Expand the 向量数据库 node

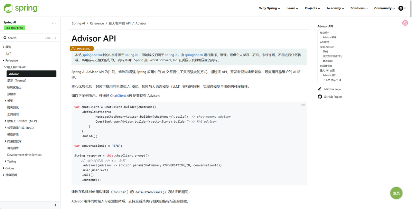coord(5,141)
